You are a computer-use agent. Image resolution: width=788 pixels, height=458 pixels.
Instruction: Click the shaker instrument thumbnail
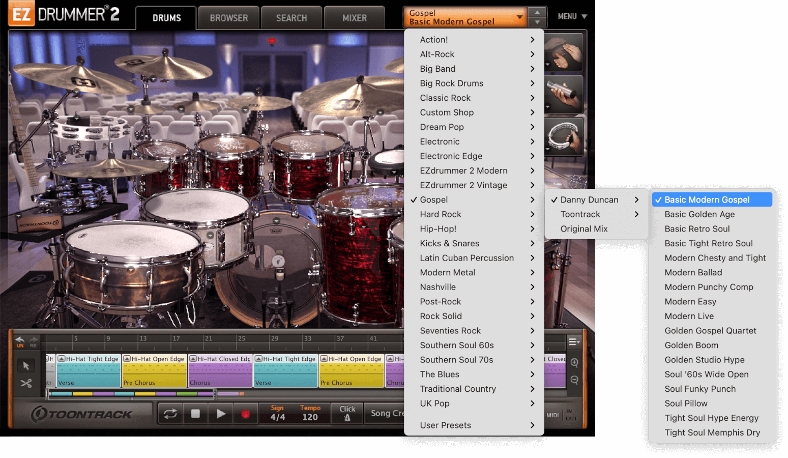coord(564,95)
